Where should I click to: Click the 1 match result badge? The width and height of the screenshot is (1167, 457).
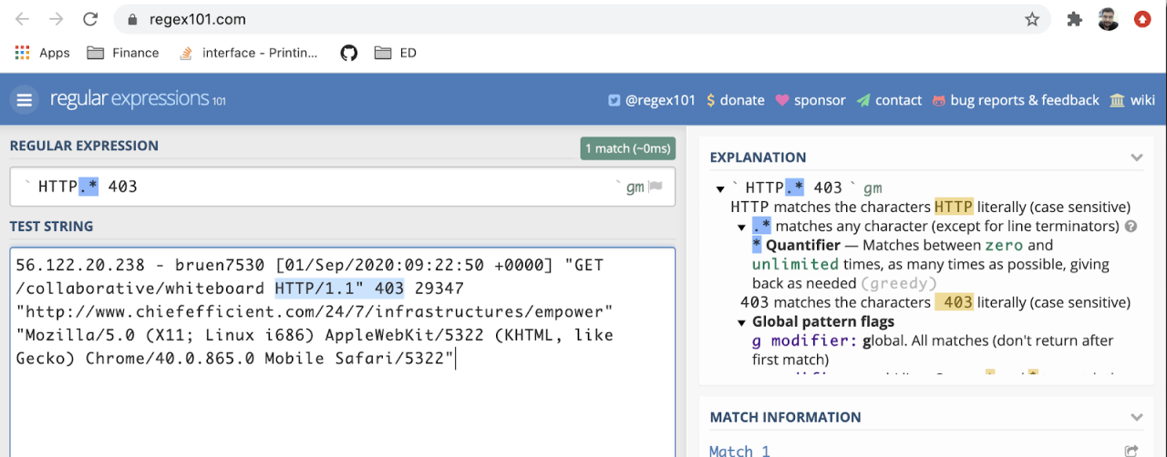(x=627, y=148)
